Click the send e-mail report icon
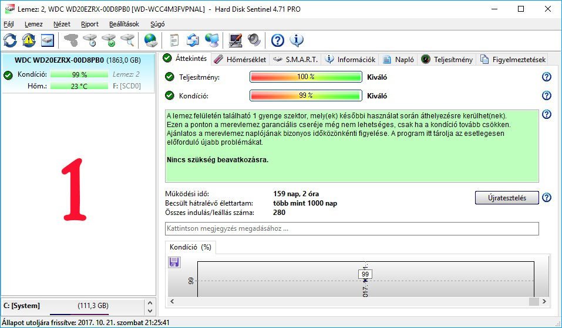562x328 pixels. [193, 40]
